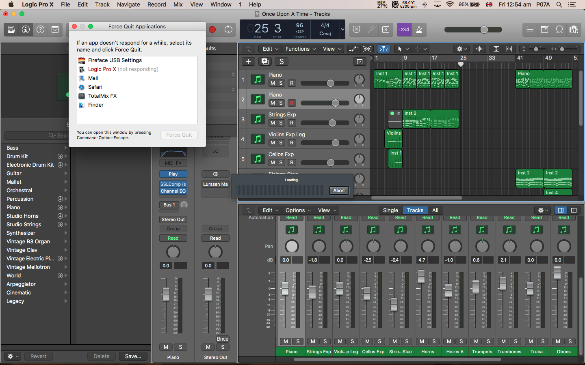Click the Quick Help question mark icon
This screenshot has height=365, width=585.
click(x=40, y=30)
